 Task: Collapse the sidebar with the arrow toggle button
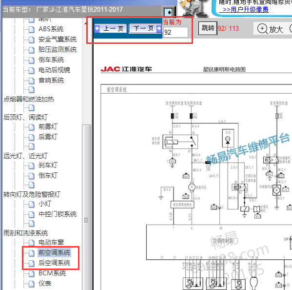coord(169,13)
